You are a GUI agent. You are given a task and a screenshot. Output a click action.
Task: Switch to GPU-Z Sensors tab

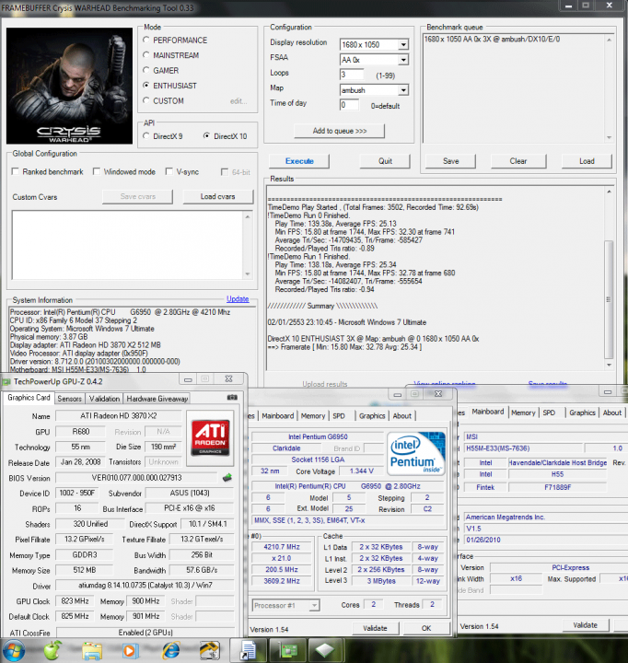coord(69,399)
